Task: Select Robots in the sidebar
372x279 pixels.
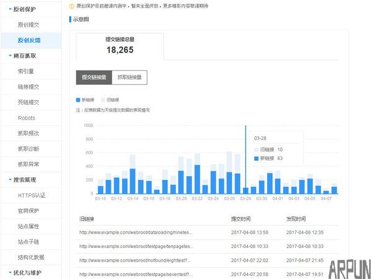Action: 27,118
